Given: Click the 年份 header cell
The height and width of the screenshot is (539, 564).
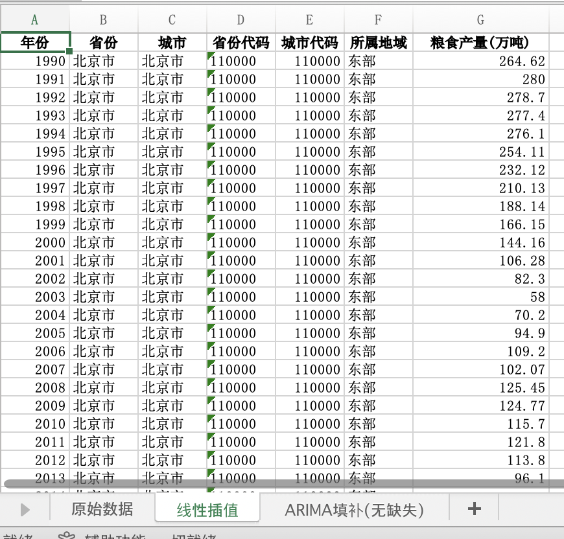Looking at the screenshot, I should point(35,42).
